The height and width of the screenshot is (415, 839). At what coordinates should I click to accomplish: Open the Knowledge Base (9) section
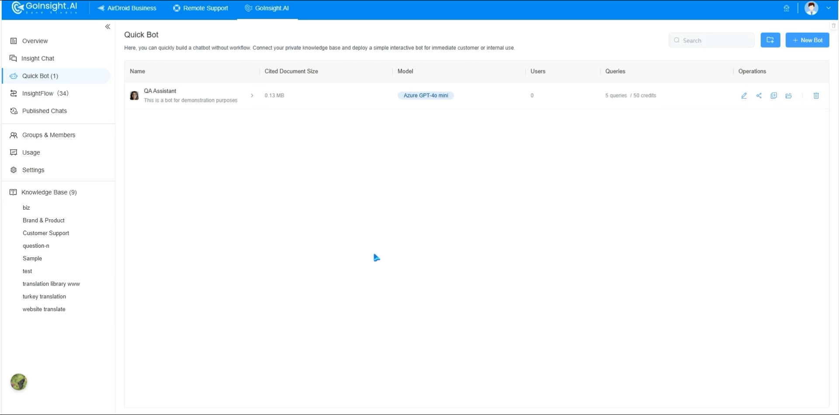(x=49, y=192)
